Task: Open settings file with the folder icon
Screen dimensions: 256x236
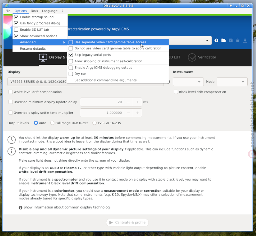Action: click(x=223, y=40)
